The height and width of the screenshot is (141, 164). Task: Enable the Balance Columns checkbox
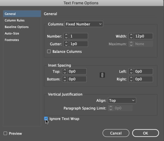point(49,52)
